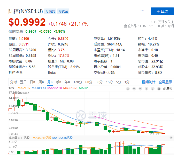This screenshot has width=177, height=155.
Task: Click the 量比 value 3.75
Action: (x=61, y=50)
